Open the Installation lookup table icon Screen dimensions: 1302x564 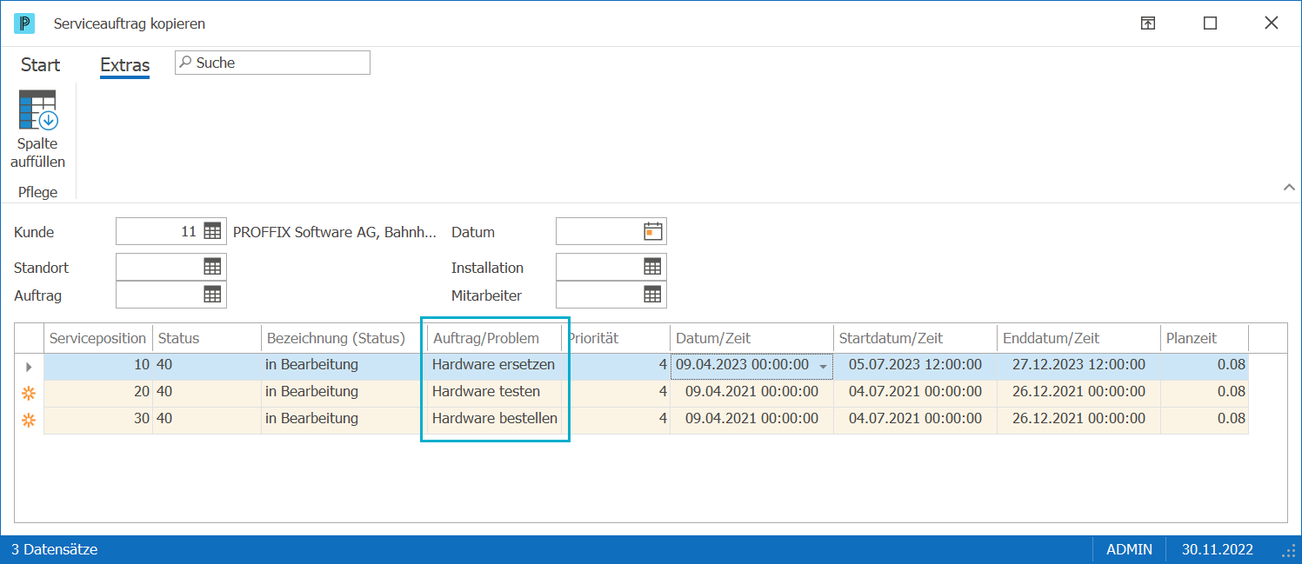(652, 267)
